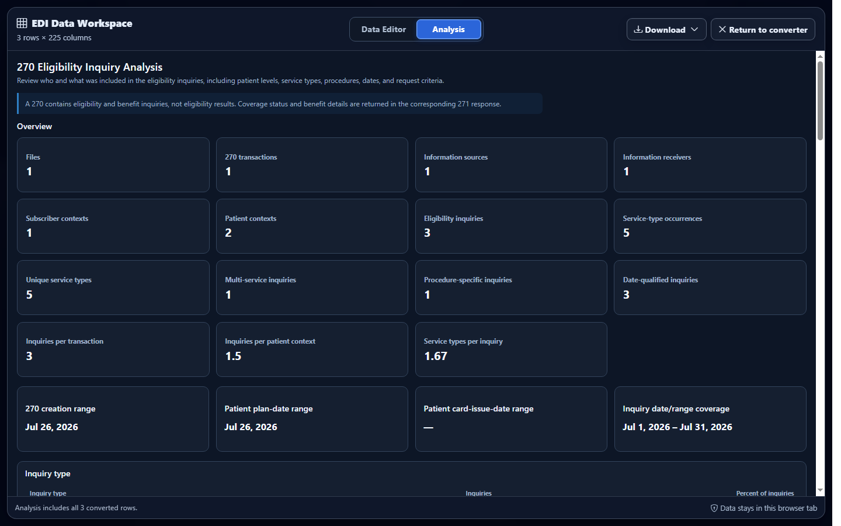This screenshot has height=526, width=841.
Task: Click the Eligibility inquiries card
Action: point(511,226)
